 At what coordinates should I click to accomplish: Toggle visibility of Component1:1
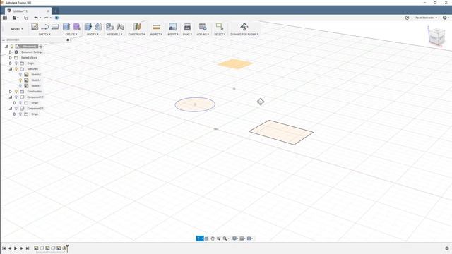click(16, 97)
